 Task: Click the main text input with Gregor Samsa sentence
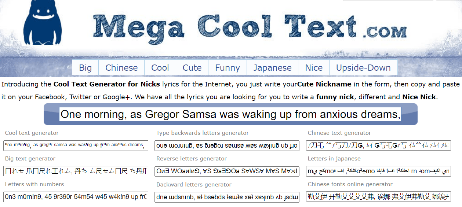pos(230,114)
